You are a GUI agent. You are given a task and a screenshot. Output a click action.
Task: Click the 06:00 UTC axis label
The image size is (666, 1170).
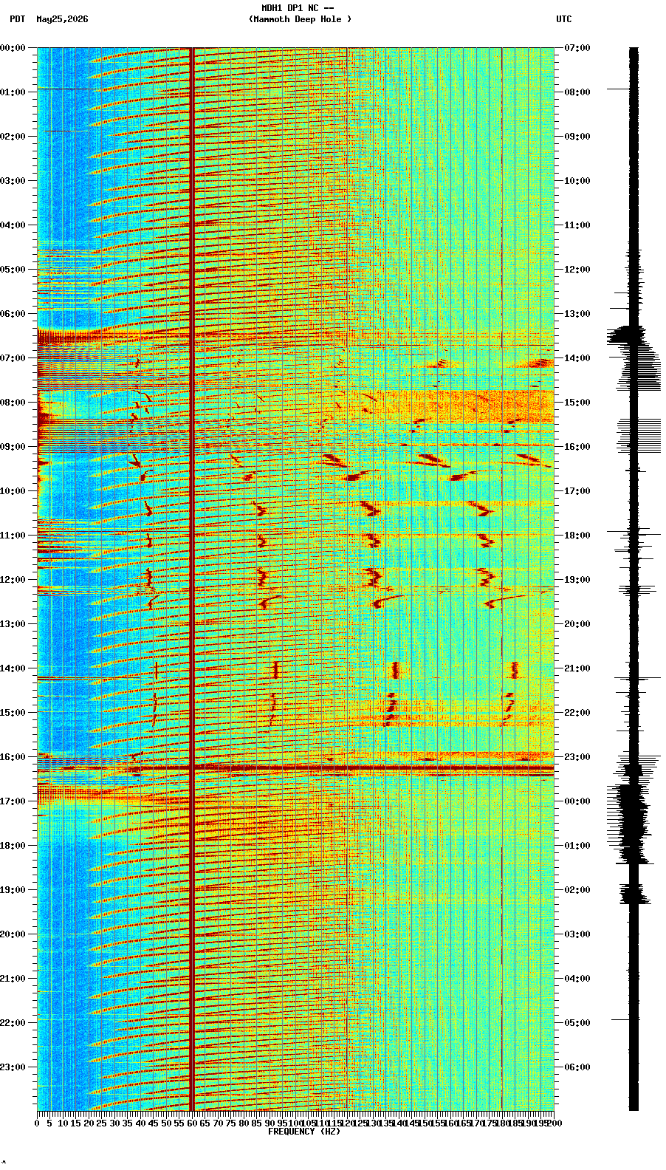coord(577,1067)
